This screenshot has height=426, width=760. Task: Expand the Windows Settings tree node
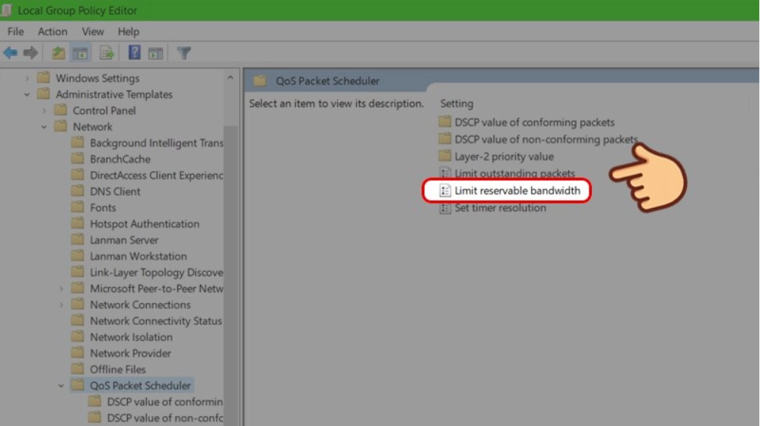tap(27, 78)
